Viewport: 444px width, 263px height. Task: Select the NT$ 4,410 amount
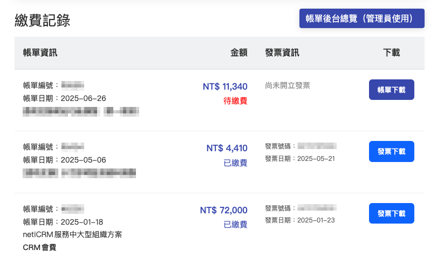[227, 148]
